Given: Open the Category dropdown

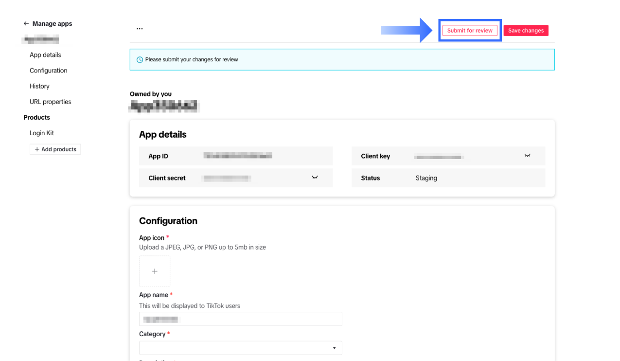Looking at the screenshot, I should point(240,348).
